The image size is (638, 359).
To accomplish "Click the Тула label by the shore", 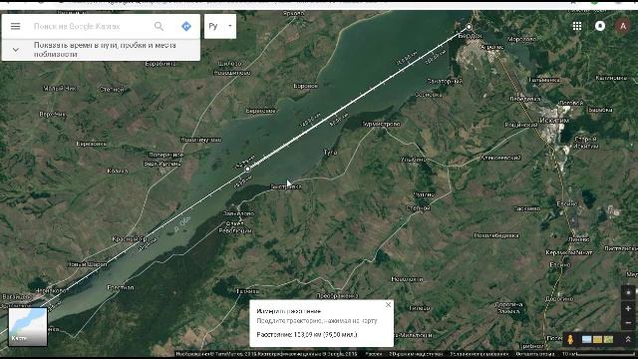I will click(330, 153).
